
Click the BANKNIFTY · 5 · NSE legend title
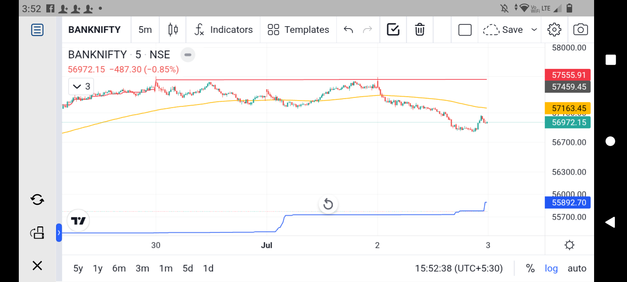tap(119, 55)
